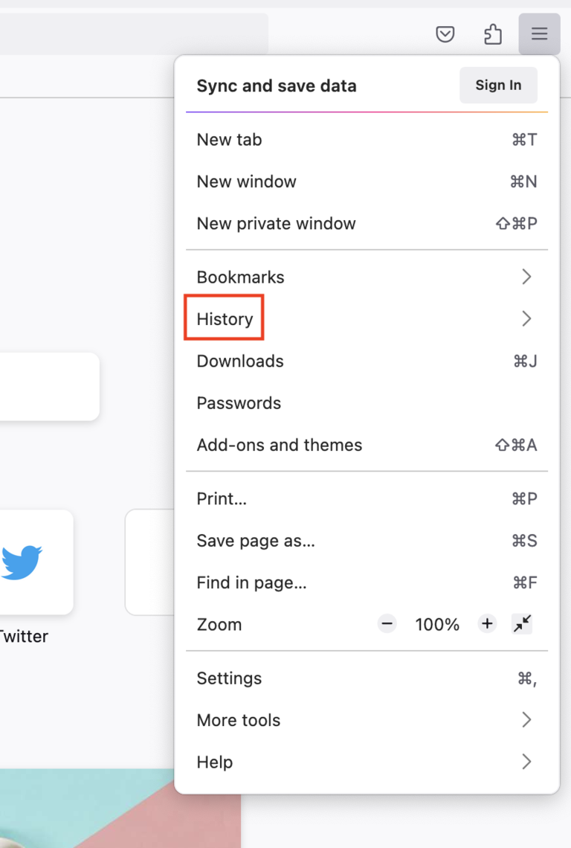Open Settings from the menu

tap(229, 678)
